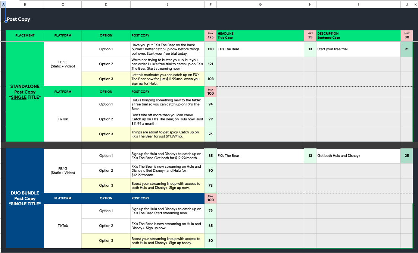Image resolution: width=418 pixels, height=253 pixels.
Task: Click the 'DUO BUNDLE Post Copy' placement cell
Action: pos(25,198)
